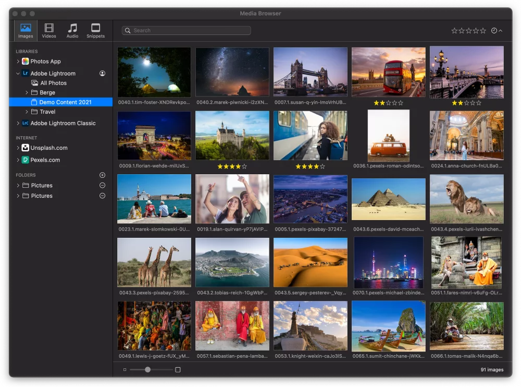
Task: Click the small thumbnail size icon
Action: [125, 370]
